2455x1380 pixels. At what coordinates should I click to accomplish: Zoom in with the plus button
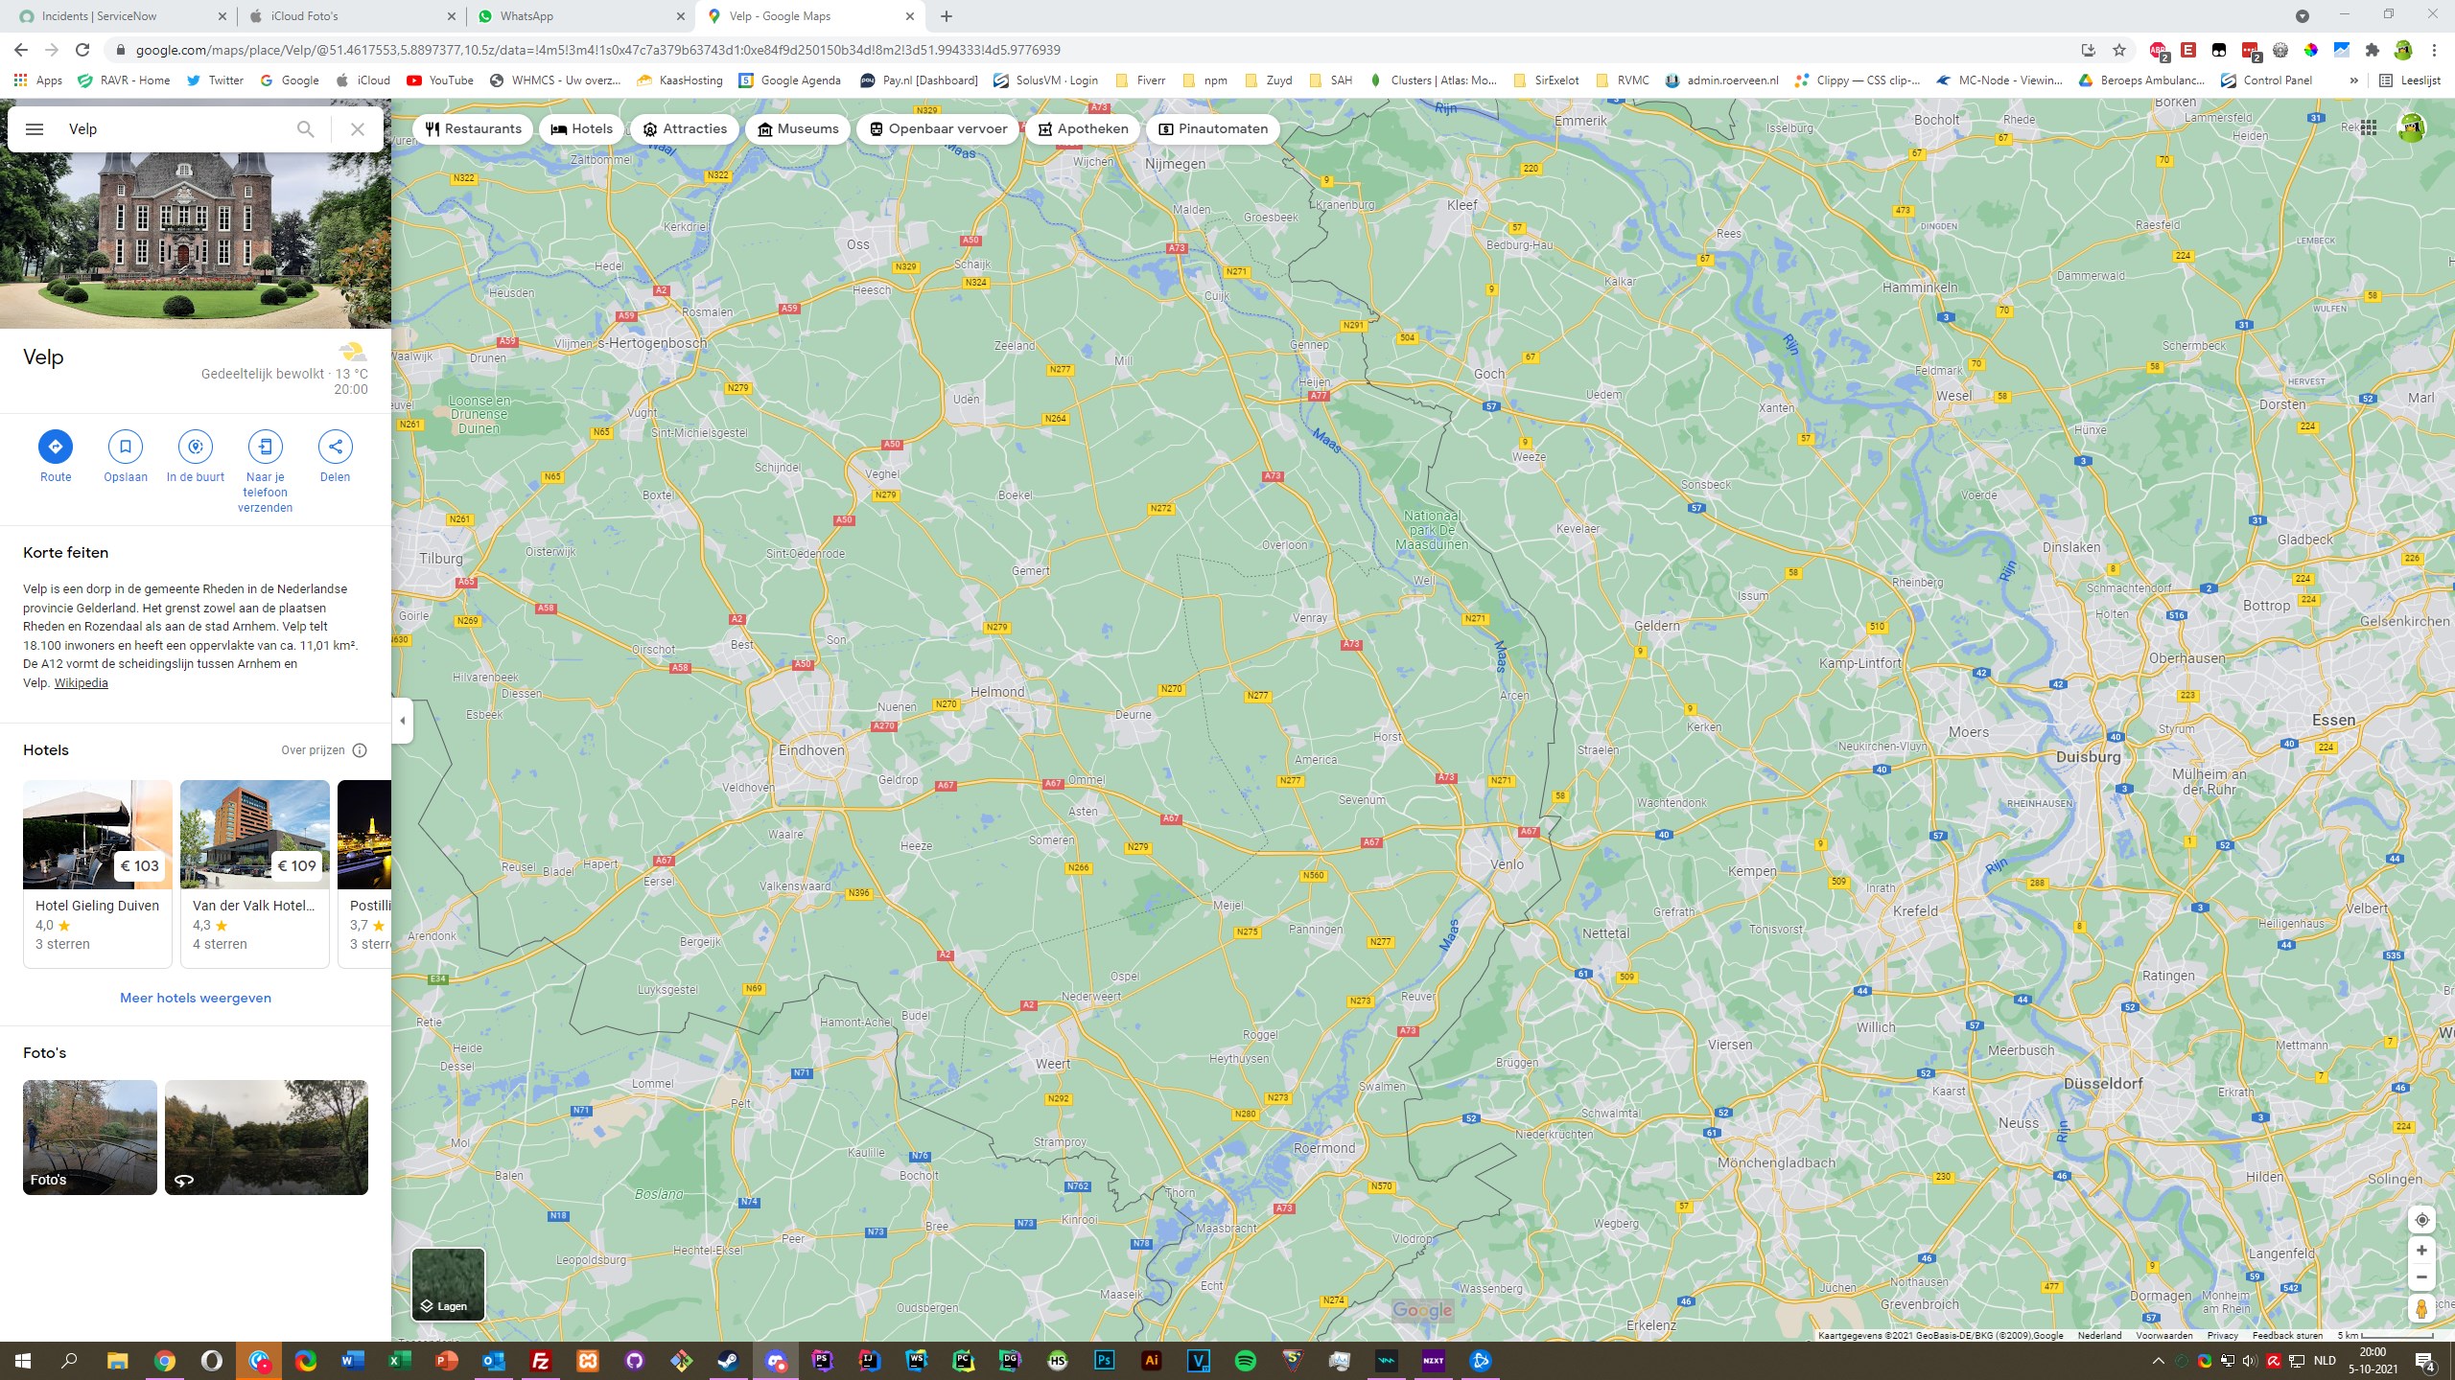pos(2421,1251)
